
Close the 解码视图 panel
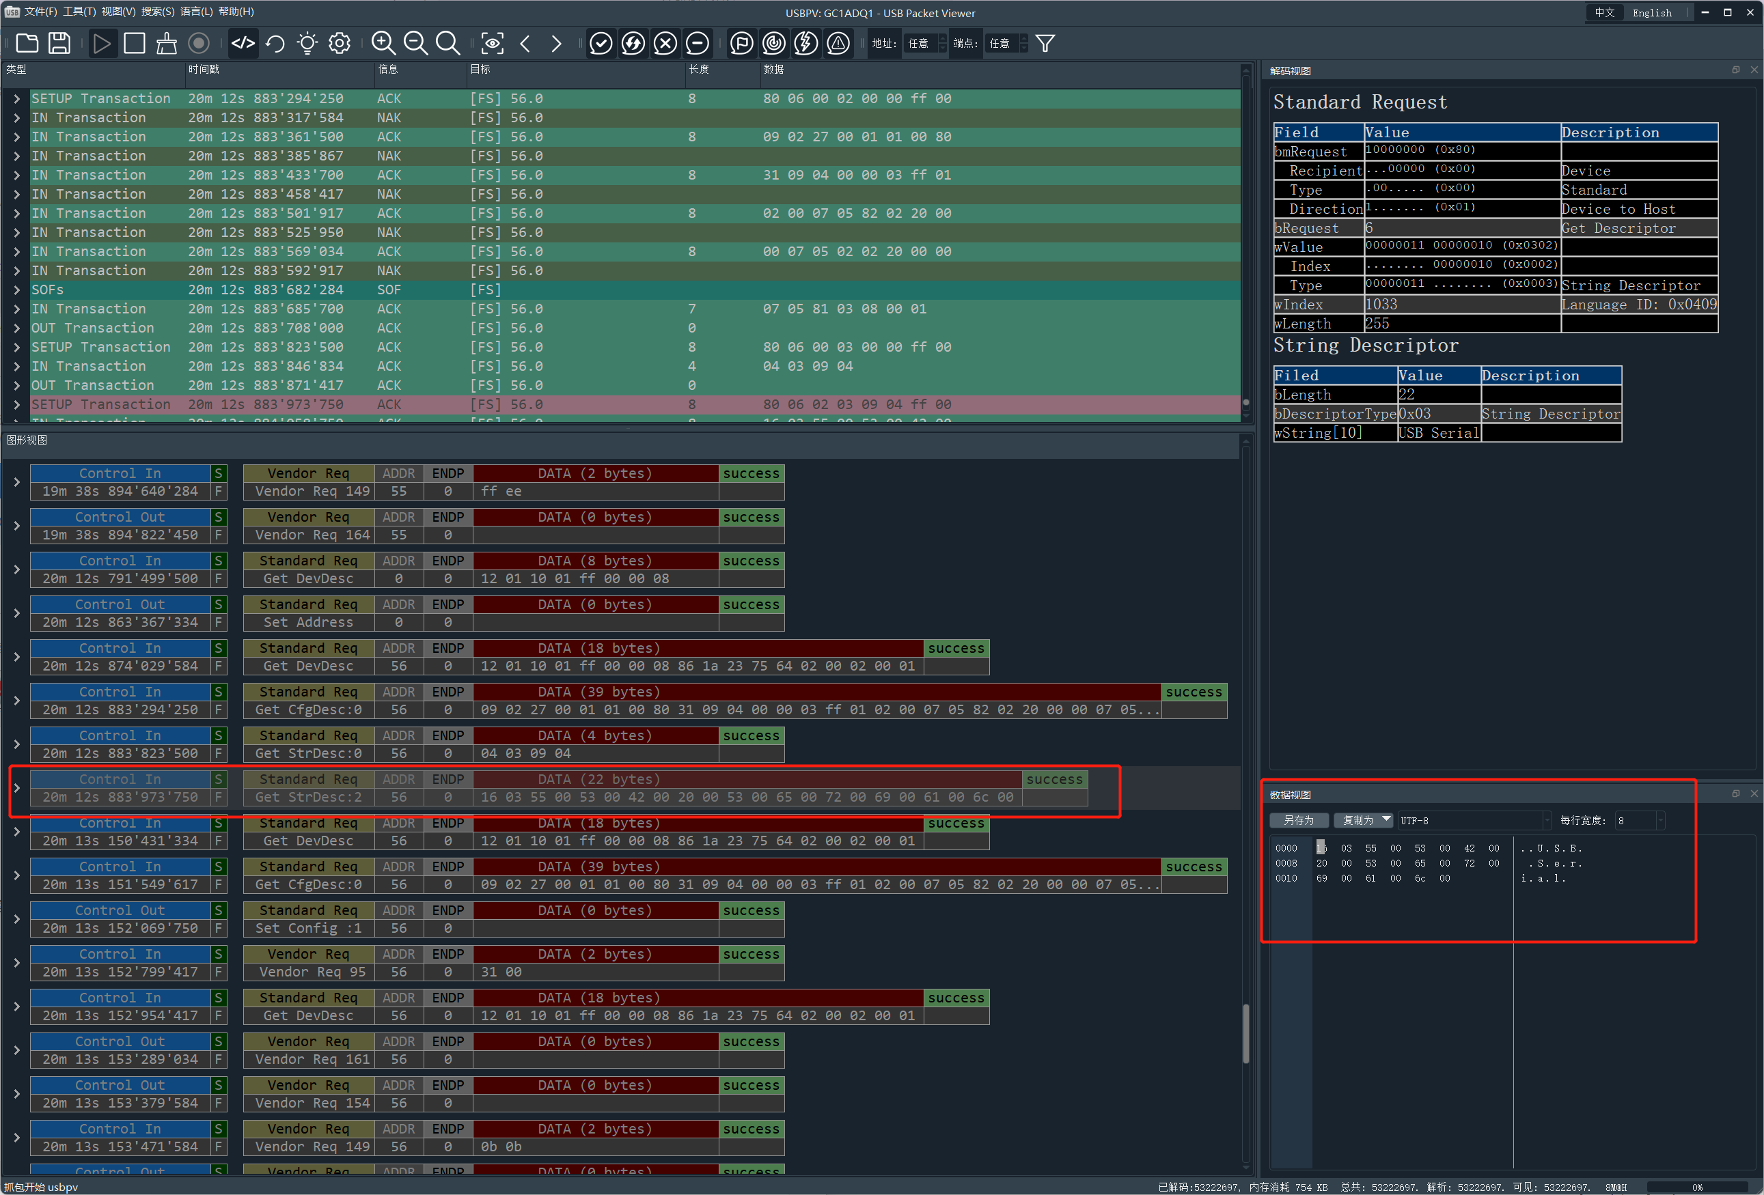tap(1754, 70)
